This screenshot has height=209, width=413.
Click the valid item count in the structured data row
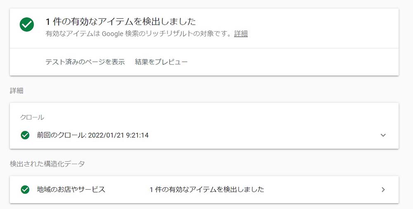tap(206, 190)
